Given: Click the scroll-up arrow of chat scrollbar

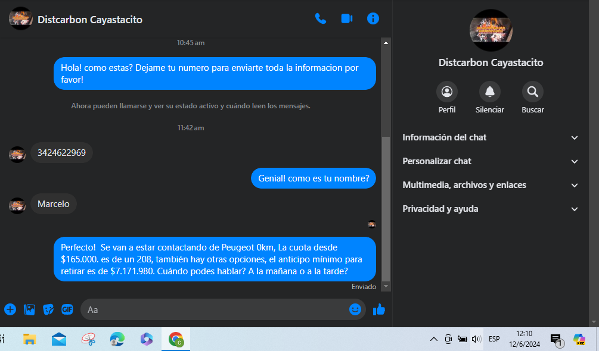Looking at the screenshot, I should pyautogui.click(x=386, y=43).
